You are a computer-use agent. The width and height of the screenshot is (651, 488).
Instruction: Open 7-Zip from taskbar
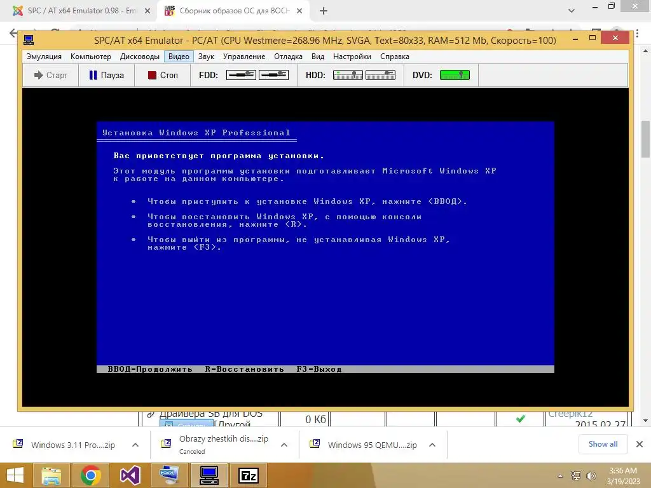click(249, 475)
